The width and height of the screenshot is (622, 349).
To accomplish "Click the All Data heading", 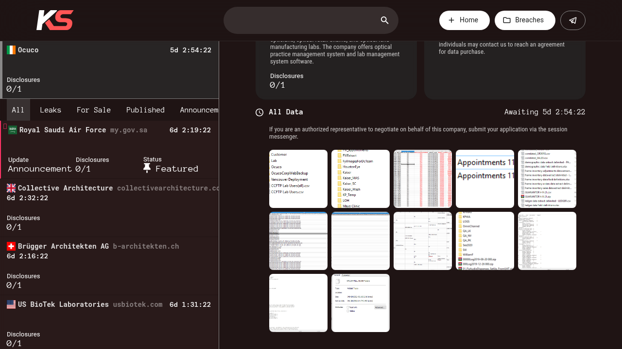I will click(286, 112).
